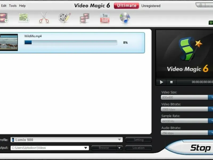
Task: Open the scissors Cut tool
Action: tap(44, 18)
